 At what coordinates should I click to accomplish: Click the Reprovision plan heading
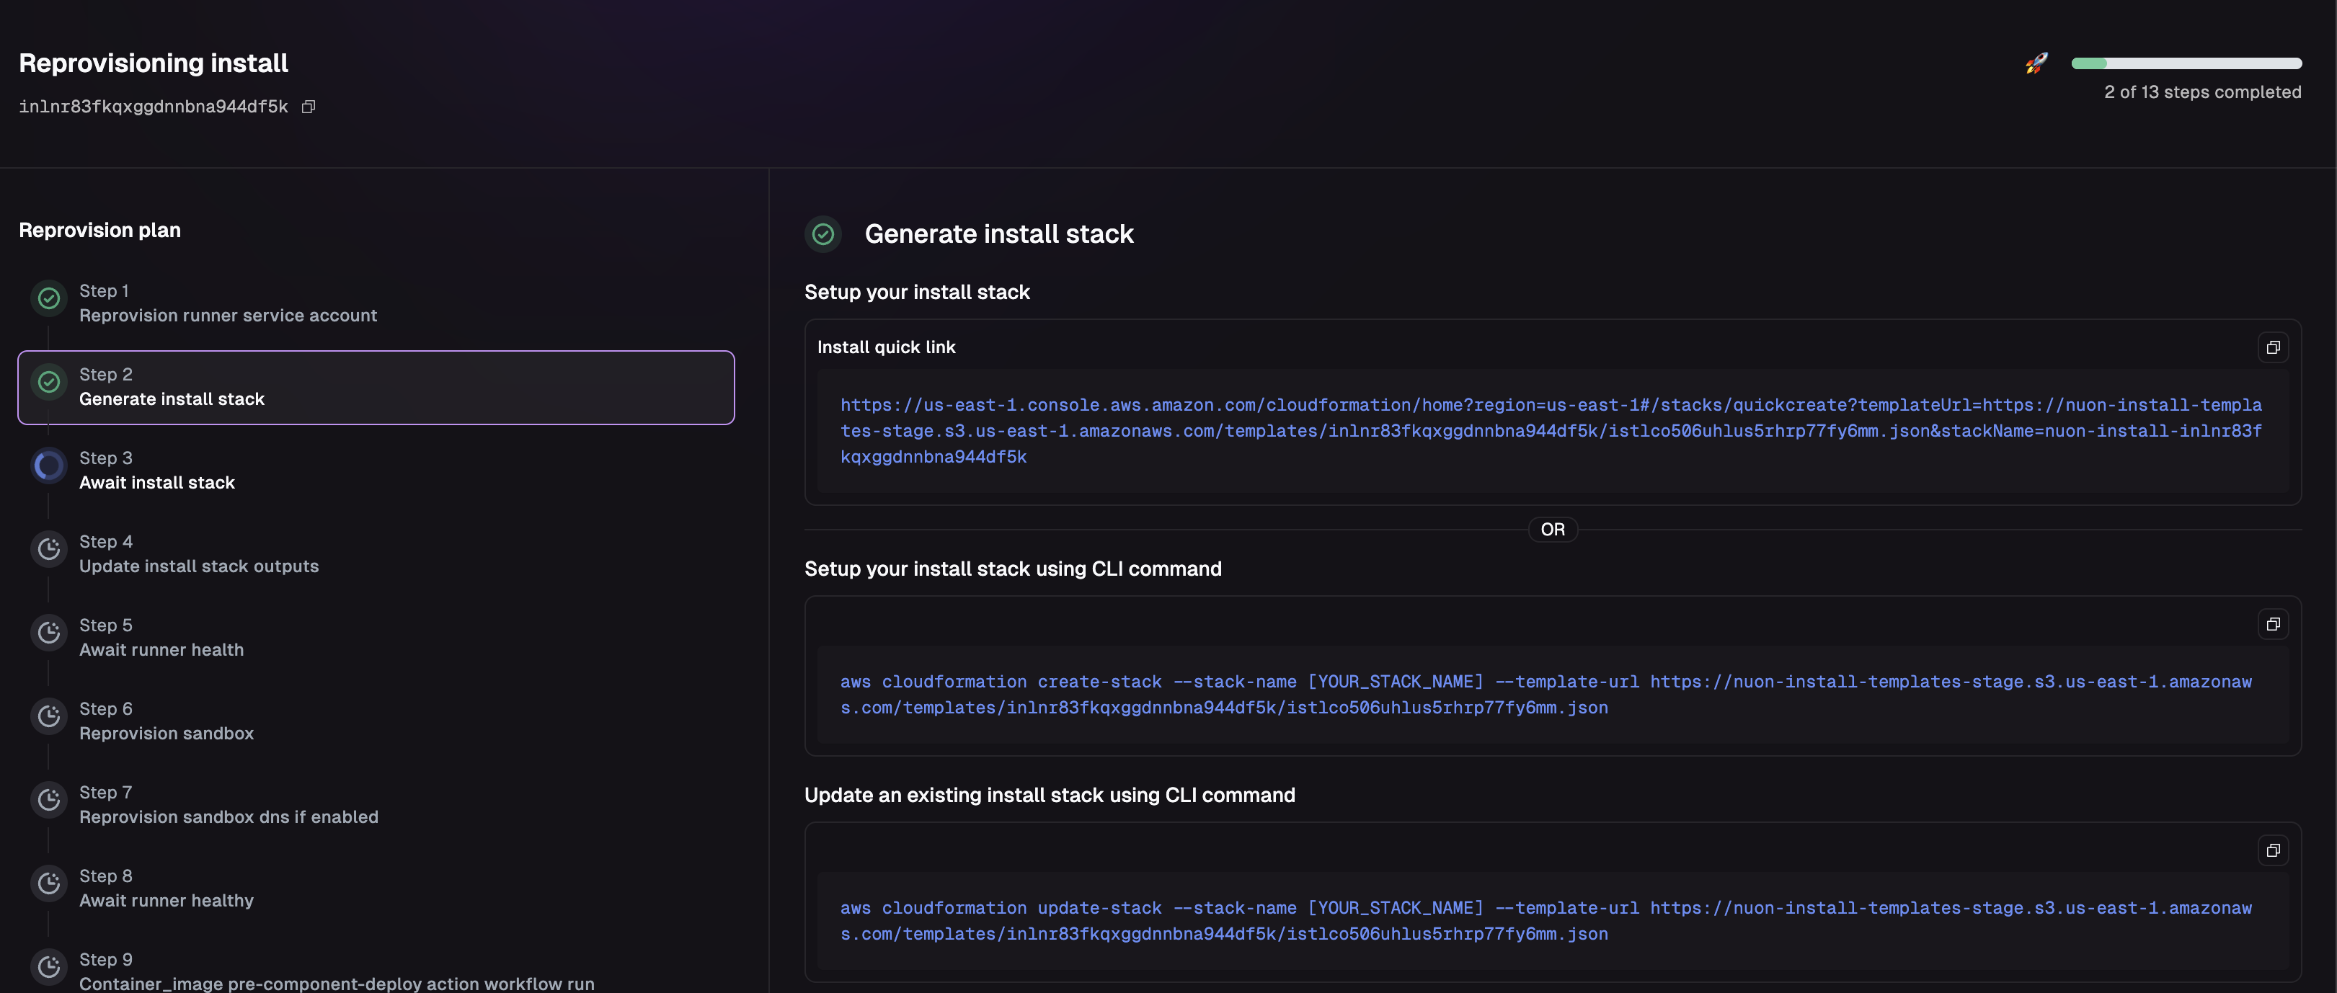coord(99,231)
